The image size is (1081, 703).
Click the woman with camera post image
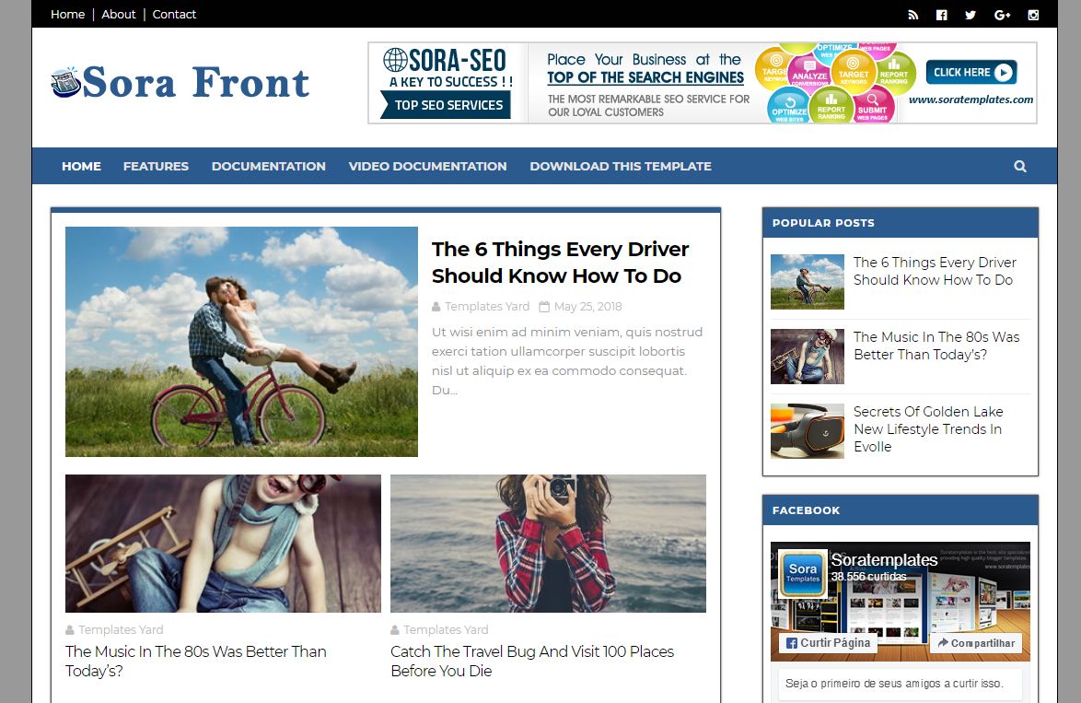click(548, 544)
